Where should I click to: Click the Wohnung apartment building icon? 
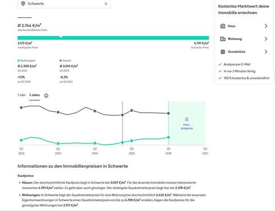[x=223, y=39]
